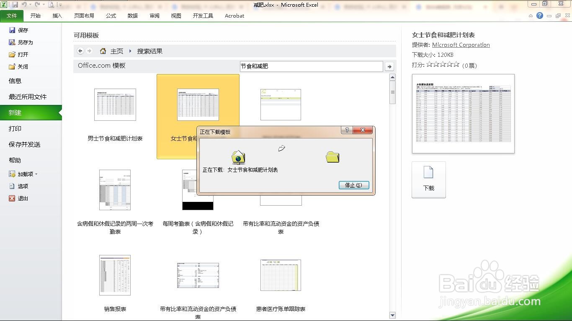The height and width of the screenshot is (321, 572).
Task: Click 保存 in the backstage menu
Action: coord(19,30)
